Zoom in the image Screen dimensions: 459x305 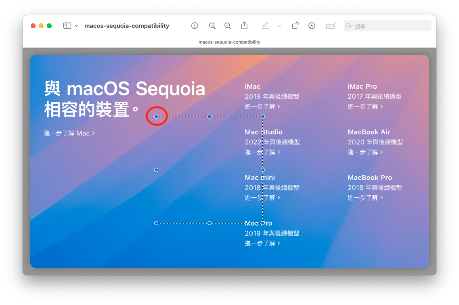(x=227, y=26)
